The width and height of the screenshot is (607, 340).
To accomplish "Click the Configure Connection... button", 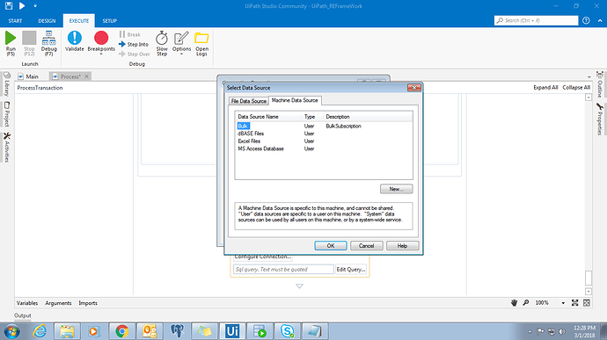I will click(x=262, y=257).
